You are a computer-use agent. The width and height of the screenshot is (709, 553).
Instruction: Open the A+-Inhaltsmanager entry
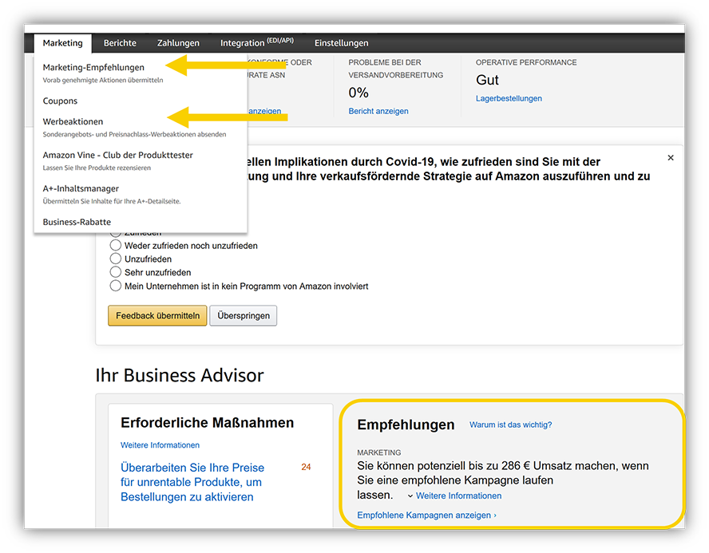click(81, 188)
